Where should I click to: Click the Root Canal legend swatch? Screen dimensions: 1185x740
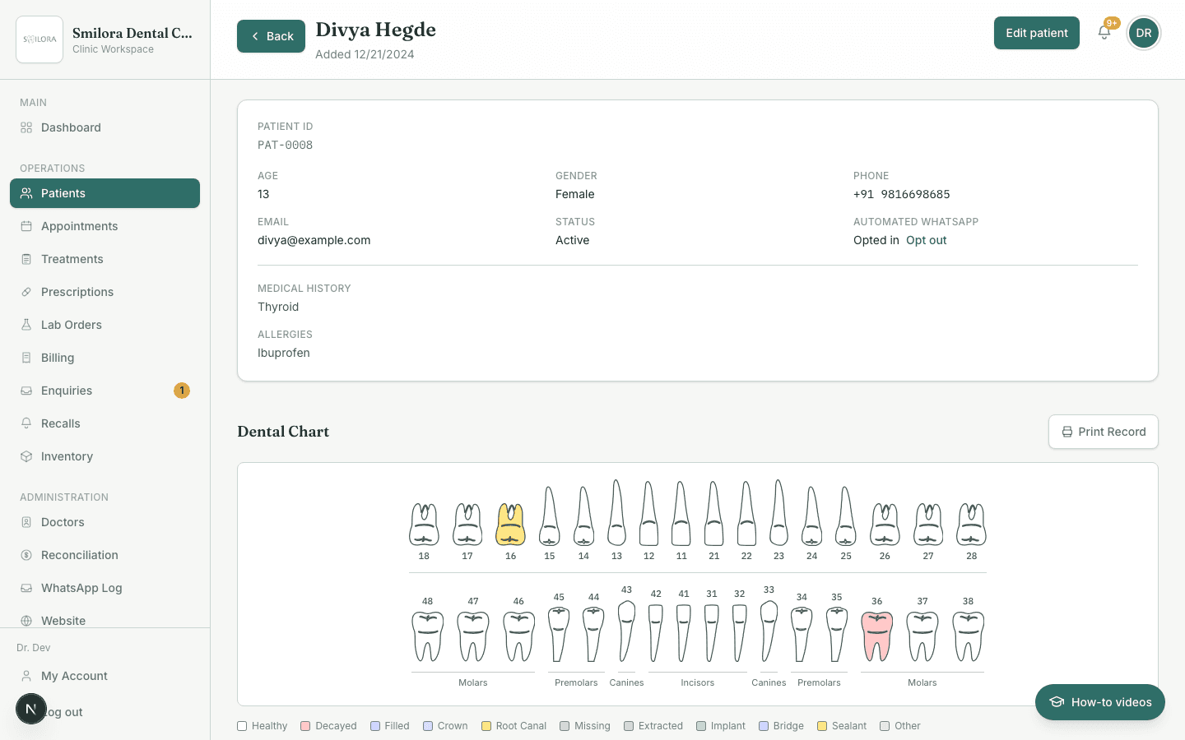[486, 726]
